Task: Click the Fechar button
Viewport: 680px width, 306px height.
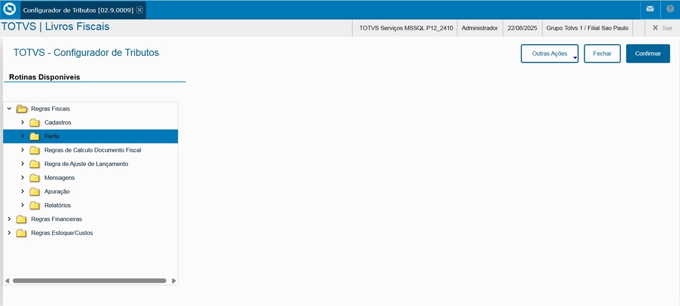Action: click(x=602, y=54)
